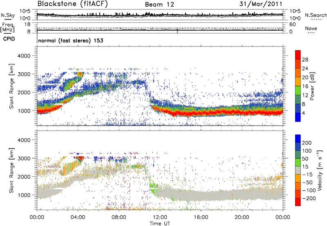Click the "04:00" time tick label
The width and height of the screenshot is (327, 226).
pos(78,217)
